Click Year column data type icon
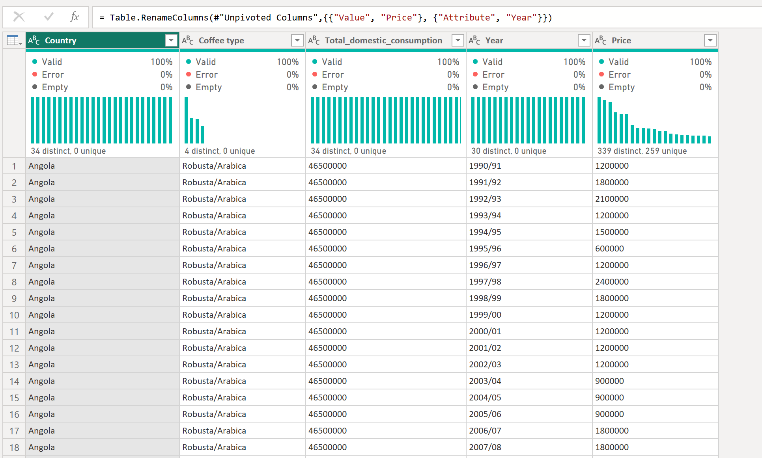 (474, 40)
